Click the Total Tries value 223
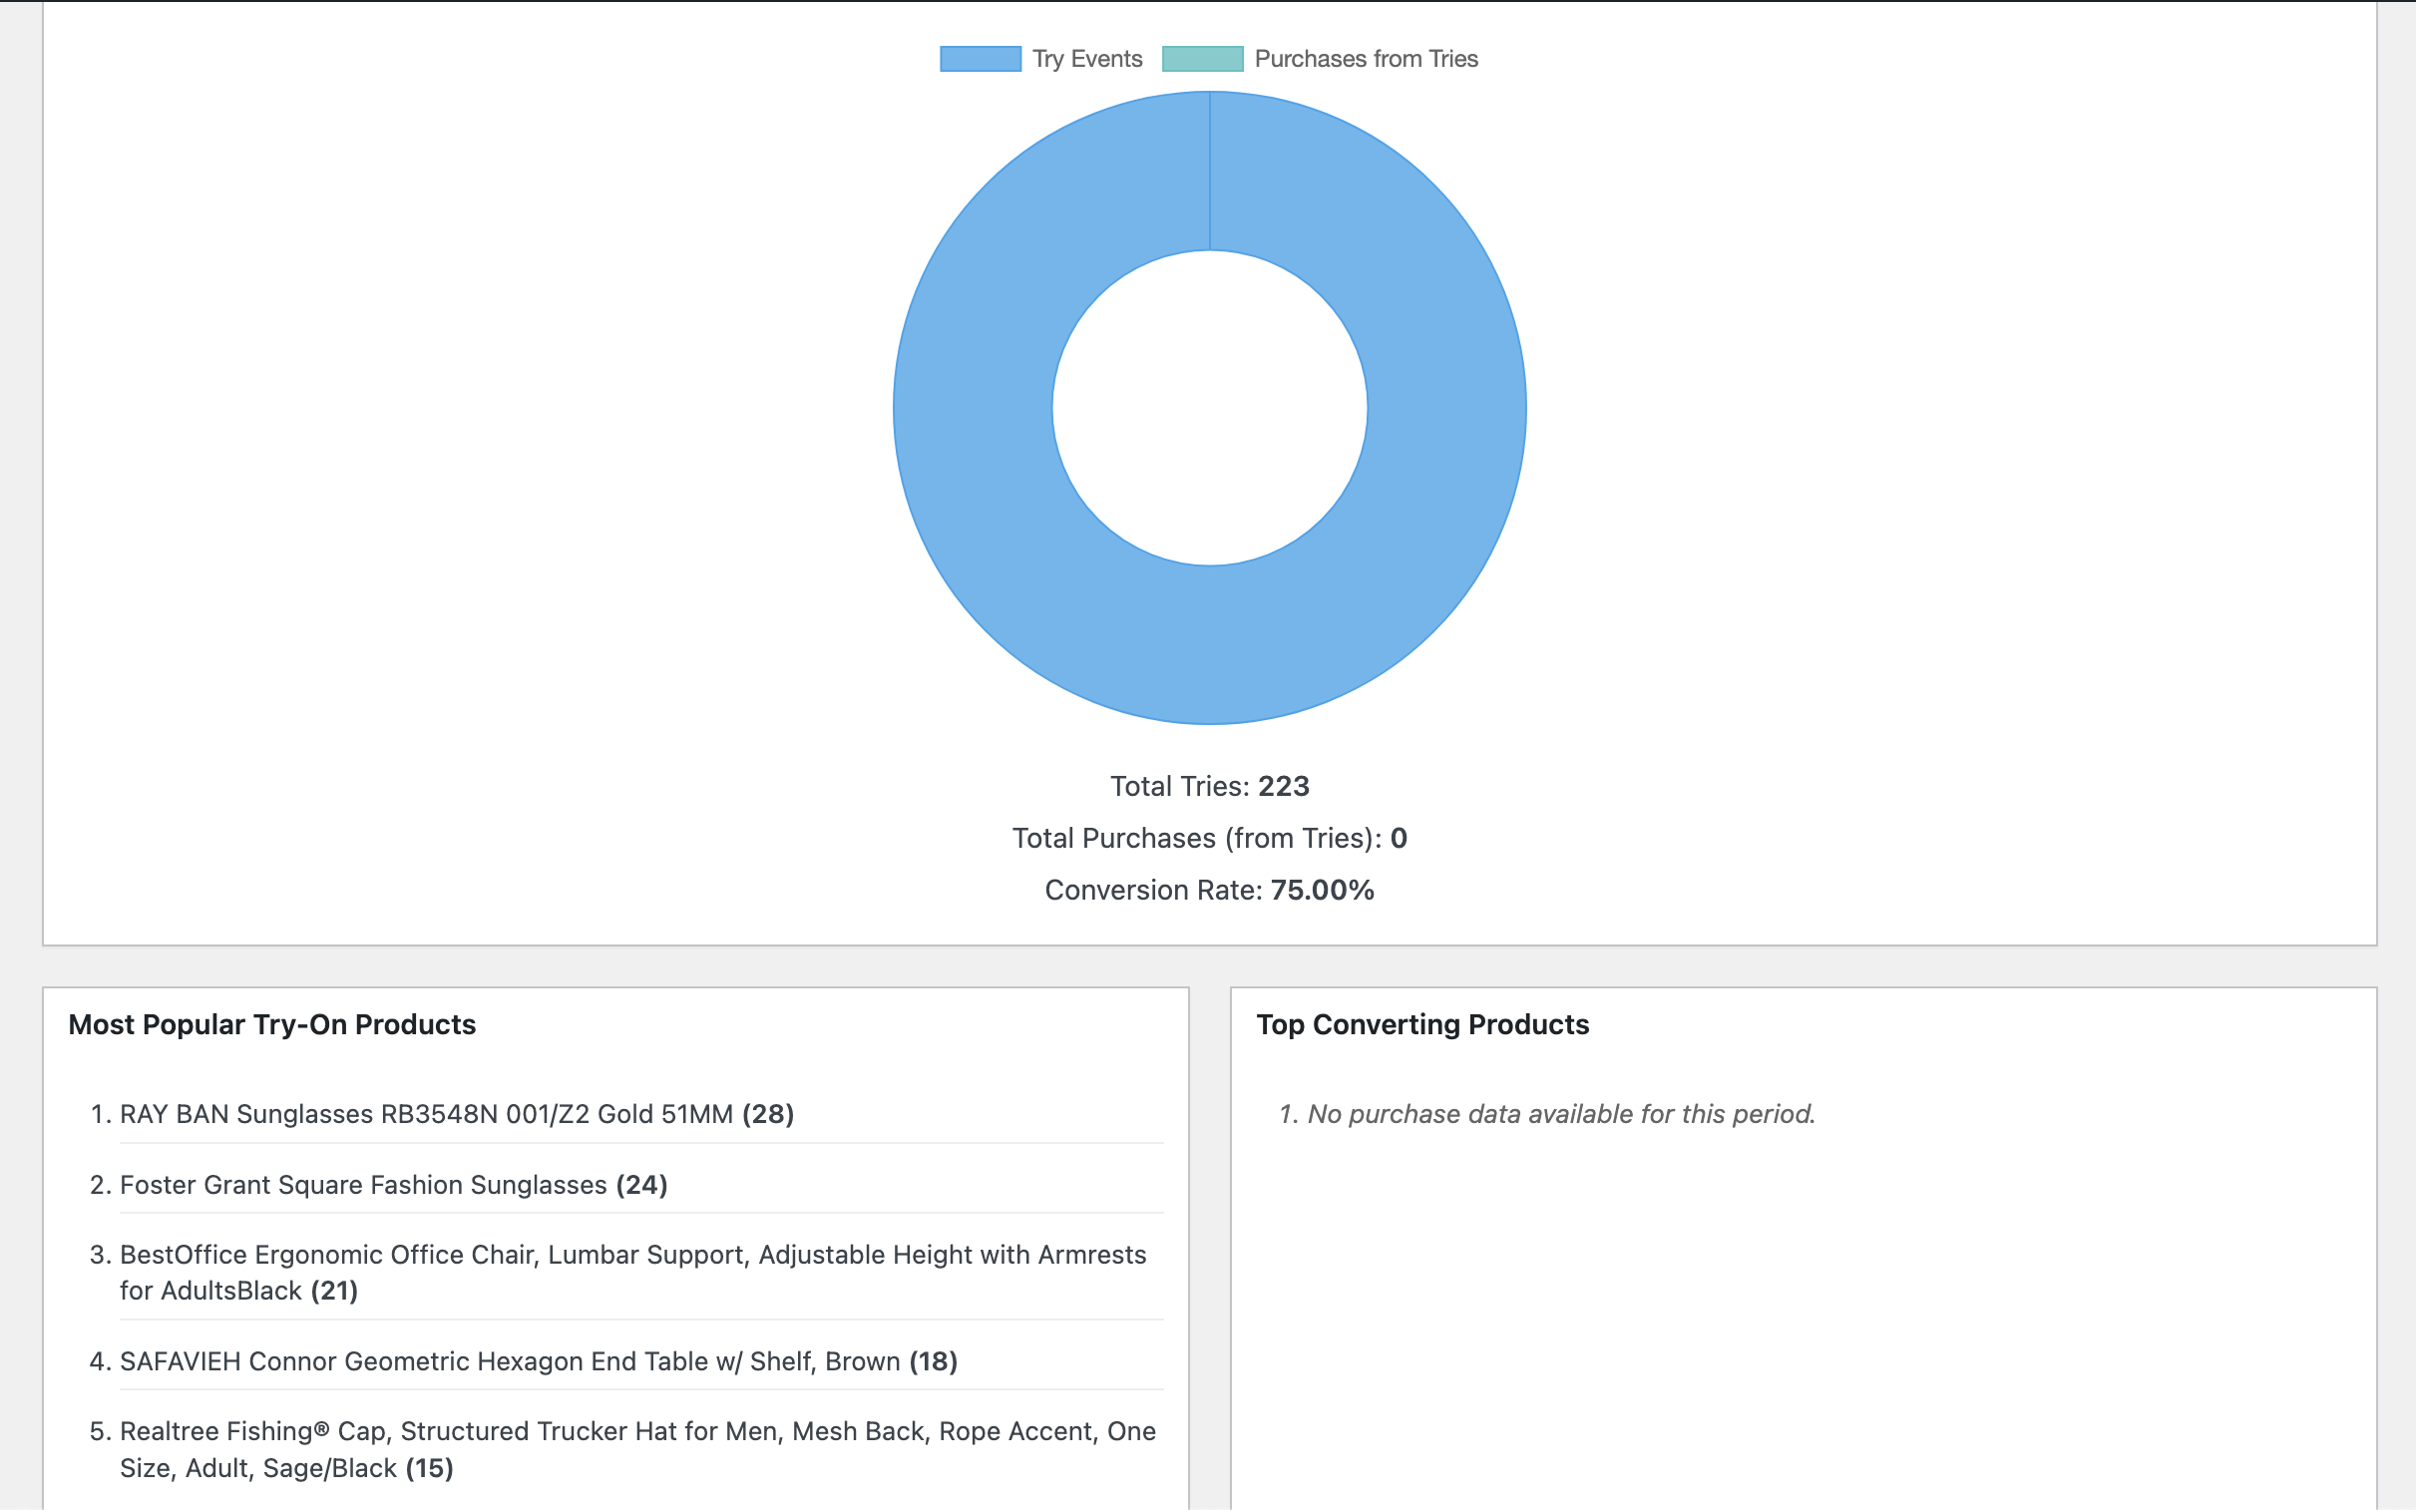 point(1283,786)
